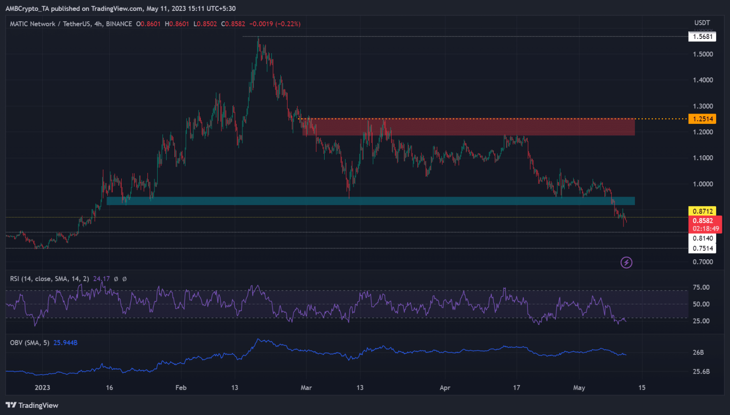Click the first ø icon beside the RSI value
The width and height of the screenshot is (730, 415).
point(116,279)
